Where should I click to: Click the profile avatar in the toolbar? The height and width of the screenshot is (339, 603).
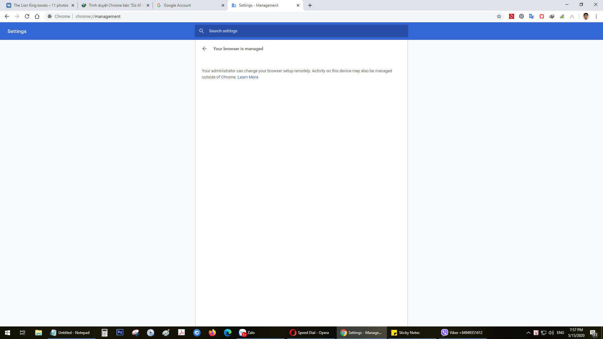pyautogui.click(x=586, y=16)
